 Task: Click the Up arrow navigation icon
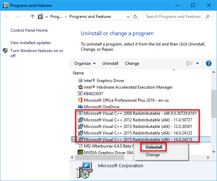pyautogui.click(x=32, y=17)
